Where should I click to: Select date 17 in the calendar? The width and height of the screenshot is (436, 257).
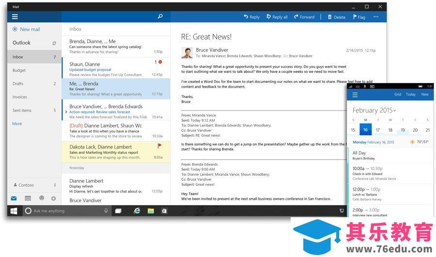click(378, 130)
